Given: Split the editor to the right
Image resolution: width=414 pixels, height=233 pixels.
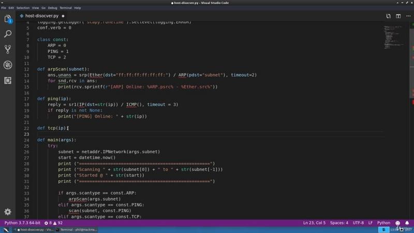Looking at the screenshot, I should [398, 16].
